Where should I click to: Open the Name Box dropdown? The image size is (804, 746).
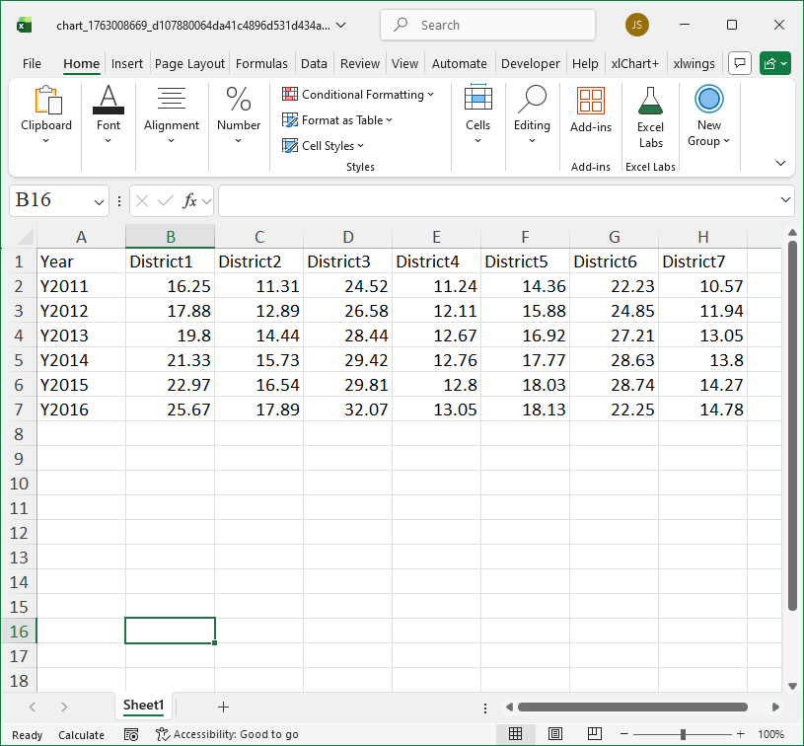pos(97,200)
